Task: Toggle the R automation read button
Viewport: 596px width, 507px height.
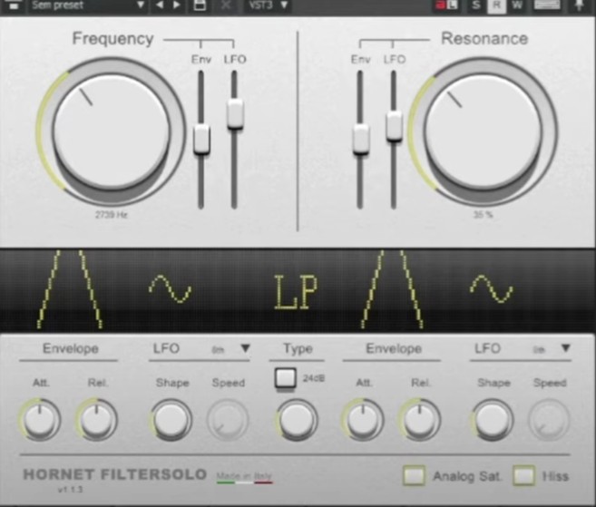Action: [496, 5]
